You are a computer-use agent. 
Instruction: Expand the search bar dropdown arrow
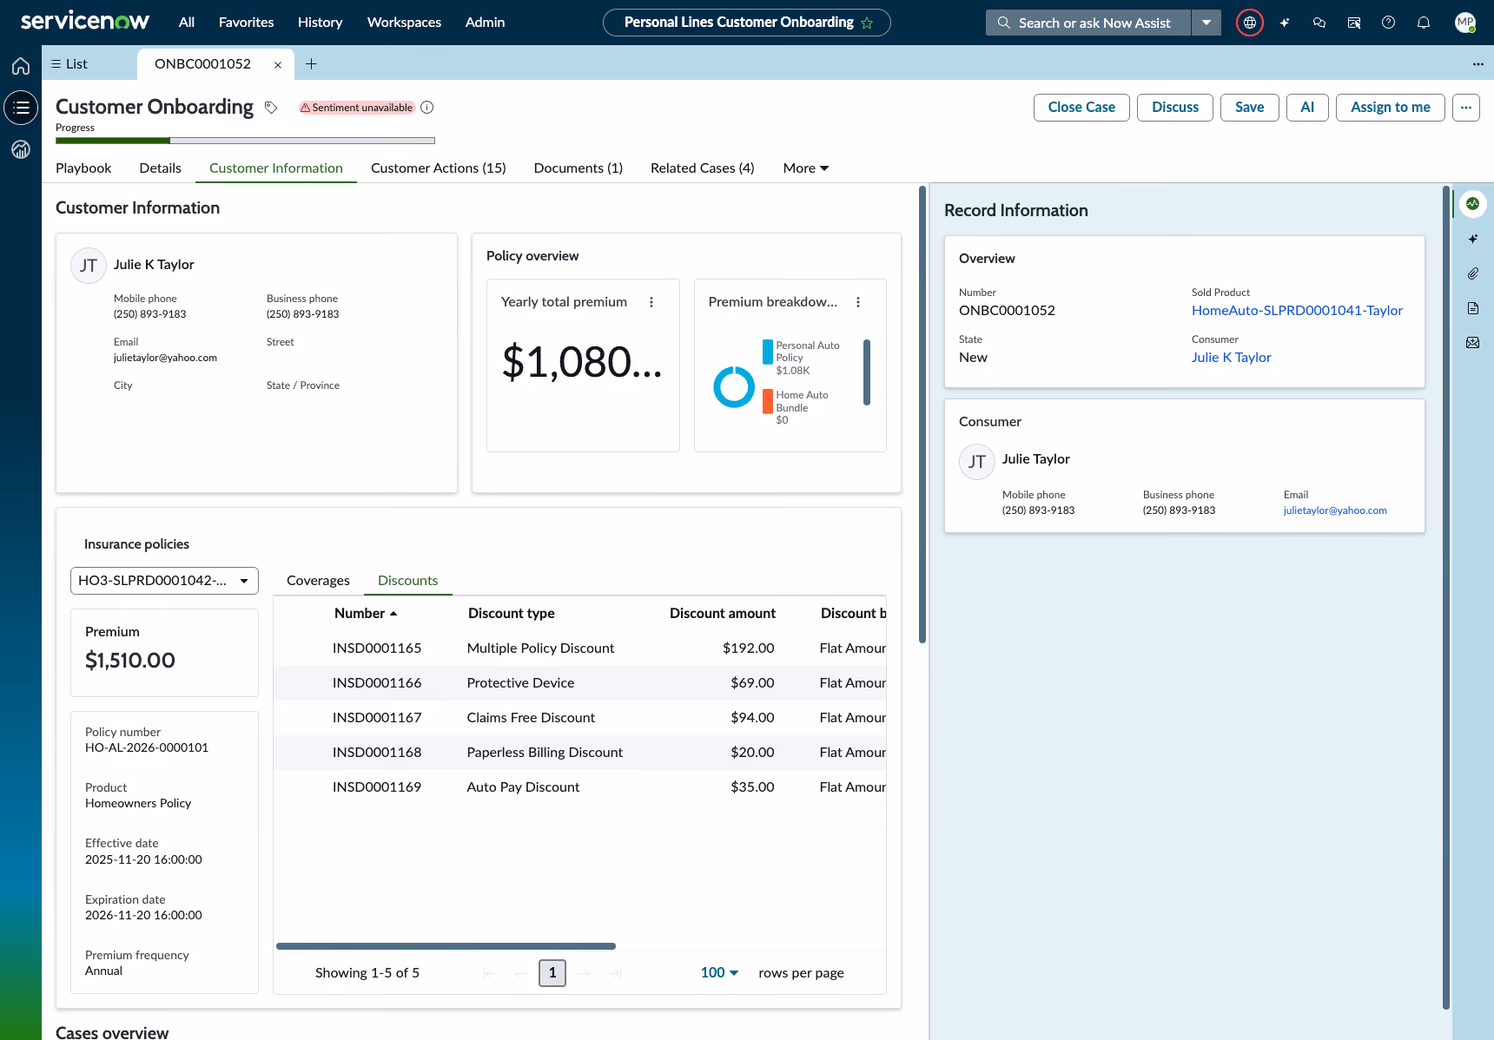pyautogui.click(x=1206, y=23)
